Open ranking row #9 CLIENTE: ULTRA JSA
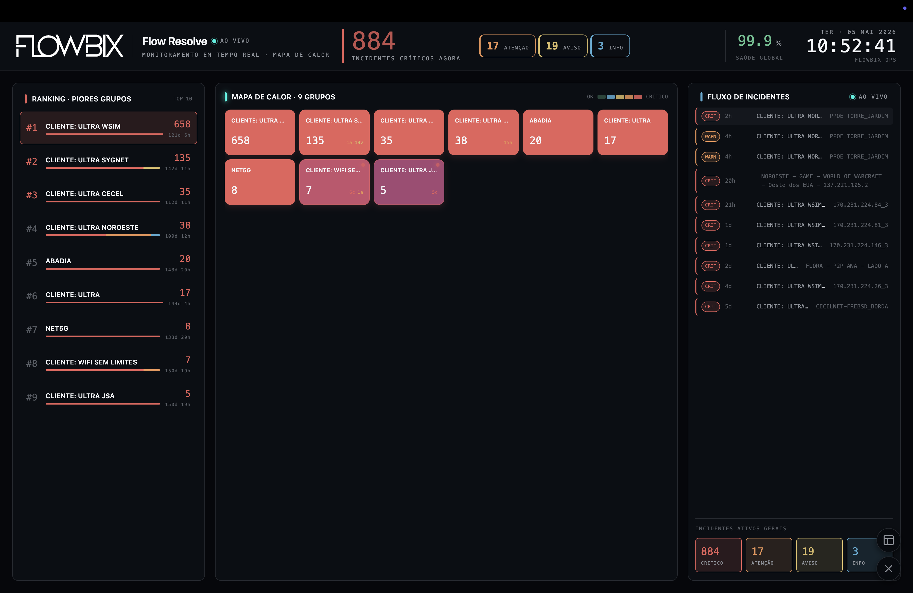913x593 pixels. (109, 397)
